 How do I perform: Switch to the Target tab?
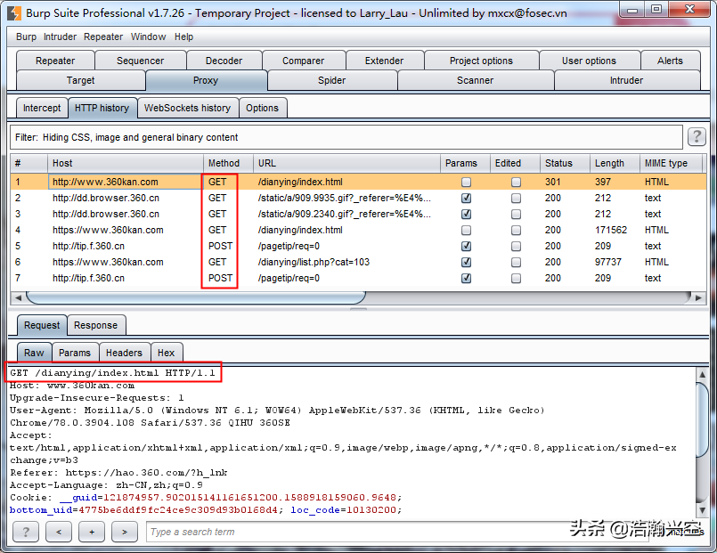(80, 80)
